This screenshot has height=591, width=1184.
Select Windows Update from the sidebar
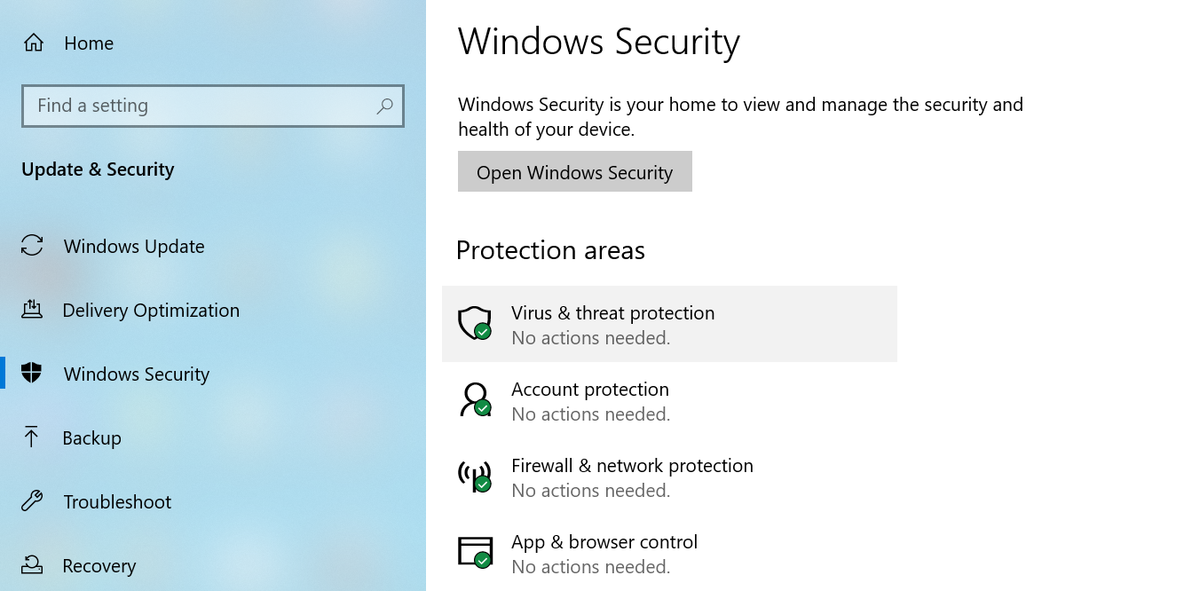click(x=133, y=246)
